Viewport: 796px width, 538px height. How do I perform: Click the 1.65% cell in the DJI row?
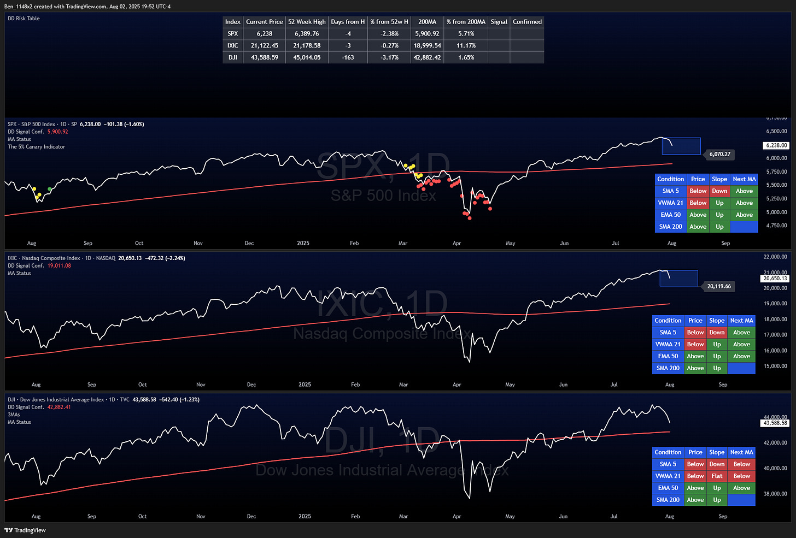(466, 57)
